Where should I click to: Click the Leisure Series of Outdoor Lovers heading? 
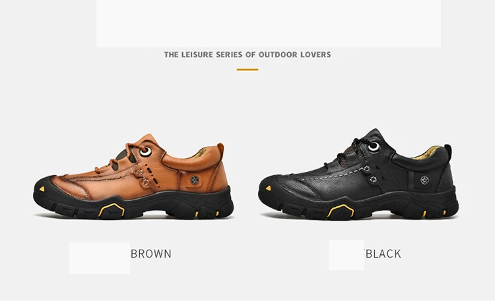coord(247,55)
